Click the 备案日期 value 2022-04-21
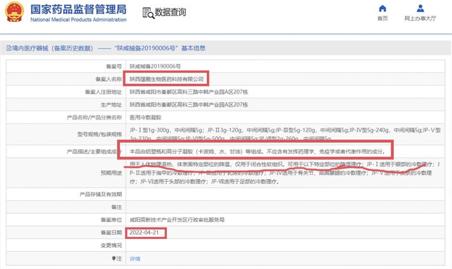The height and width of the screenshot is (269, 452). (x=145, y=233)
